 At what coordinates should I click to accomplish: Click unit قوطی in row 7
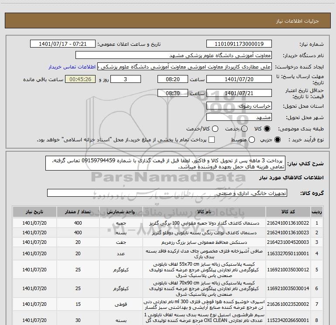[121, 304]
